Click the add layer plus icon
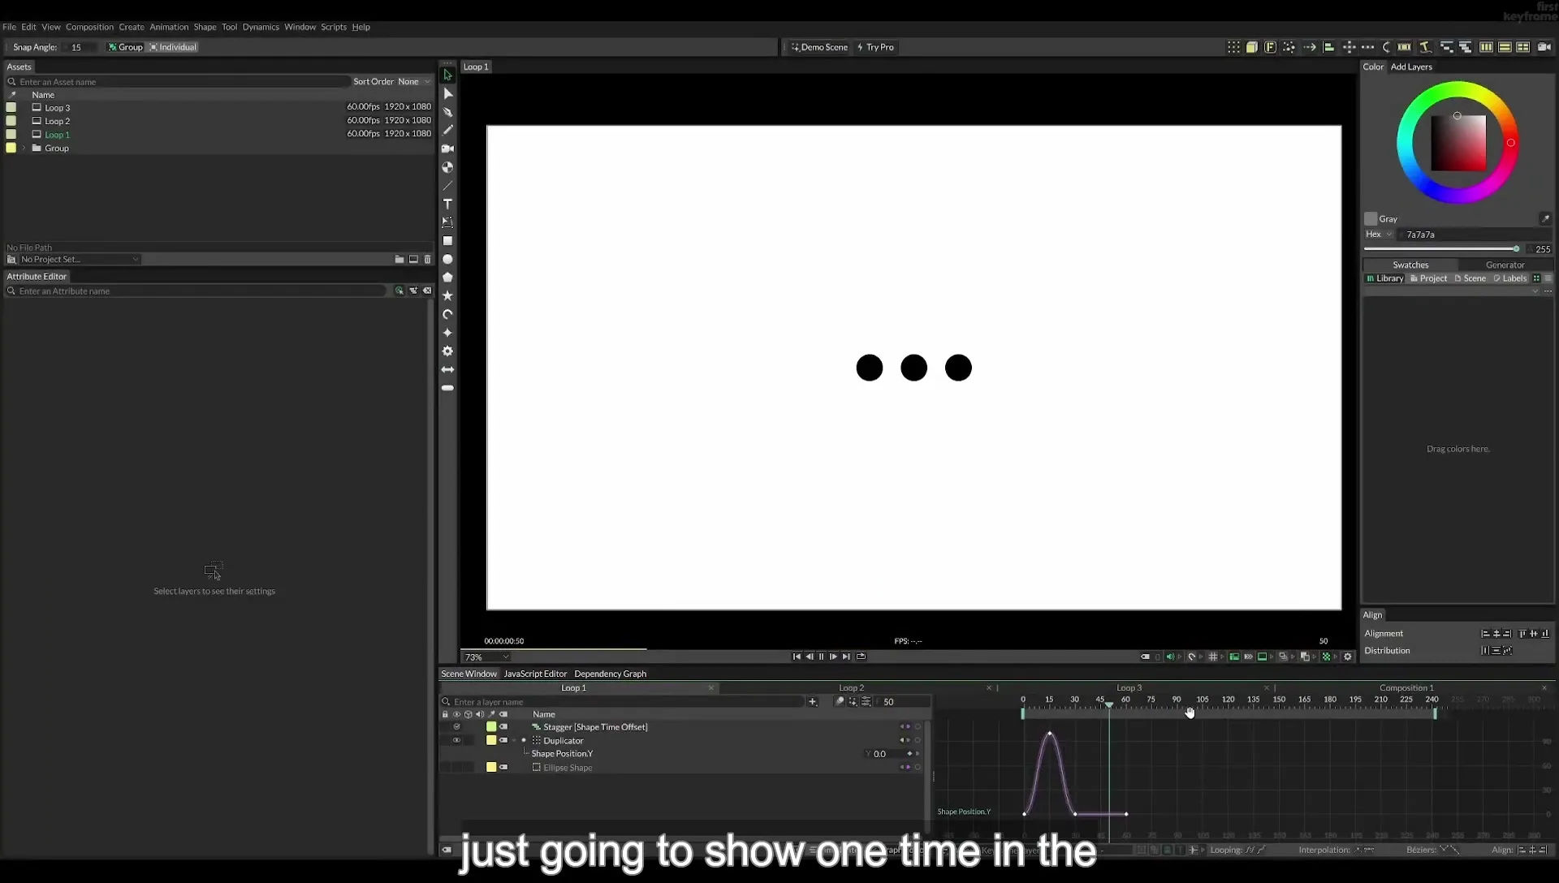Viewport: 1559px width, 883px height. [x=812, y=702]
